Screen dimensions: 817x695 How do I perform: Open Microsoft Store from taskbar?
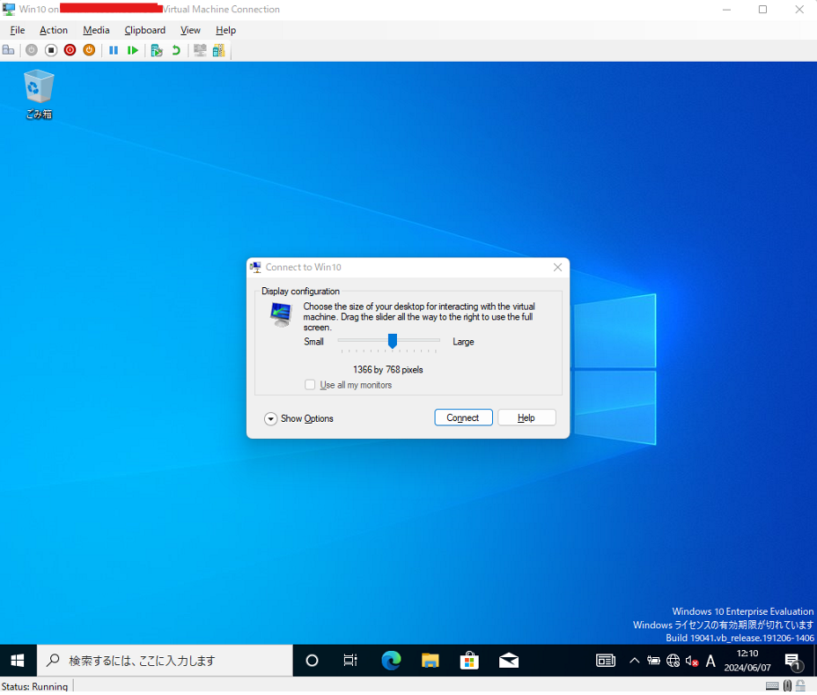[469, 661]
